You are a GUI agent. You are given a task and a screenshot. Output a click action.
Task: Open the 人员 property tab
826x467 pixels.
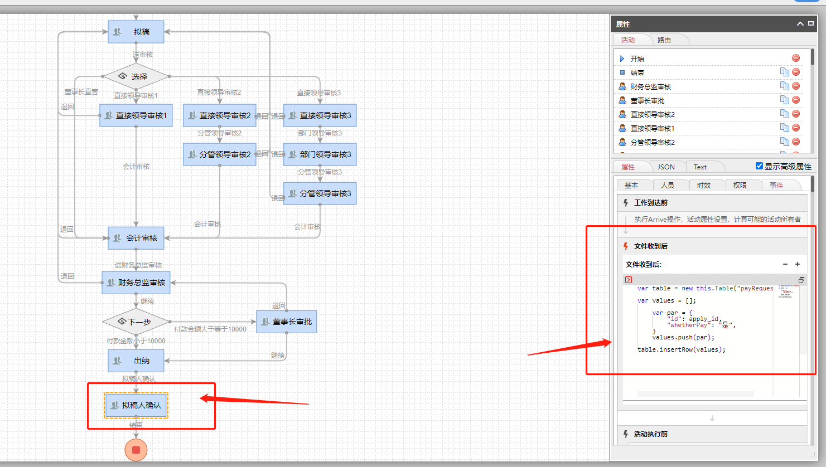point(667,185)
